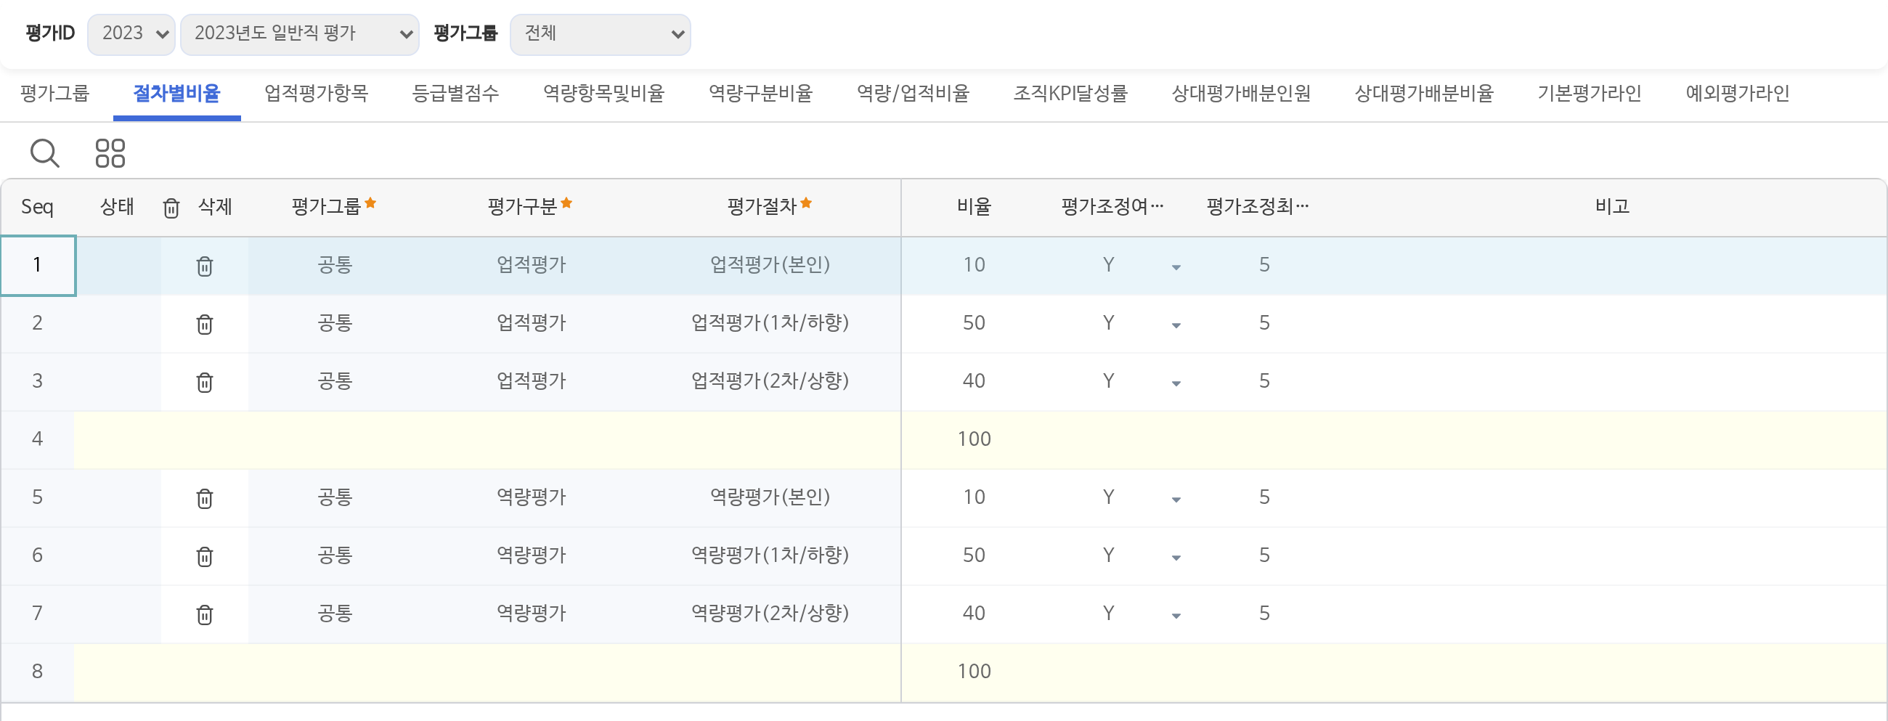Delete row 역량평가(2차/상향) with trash icon
Viewport: 1888px width, 721px height.
click(x=205, y=614)
